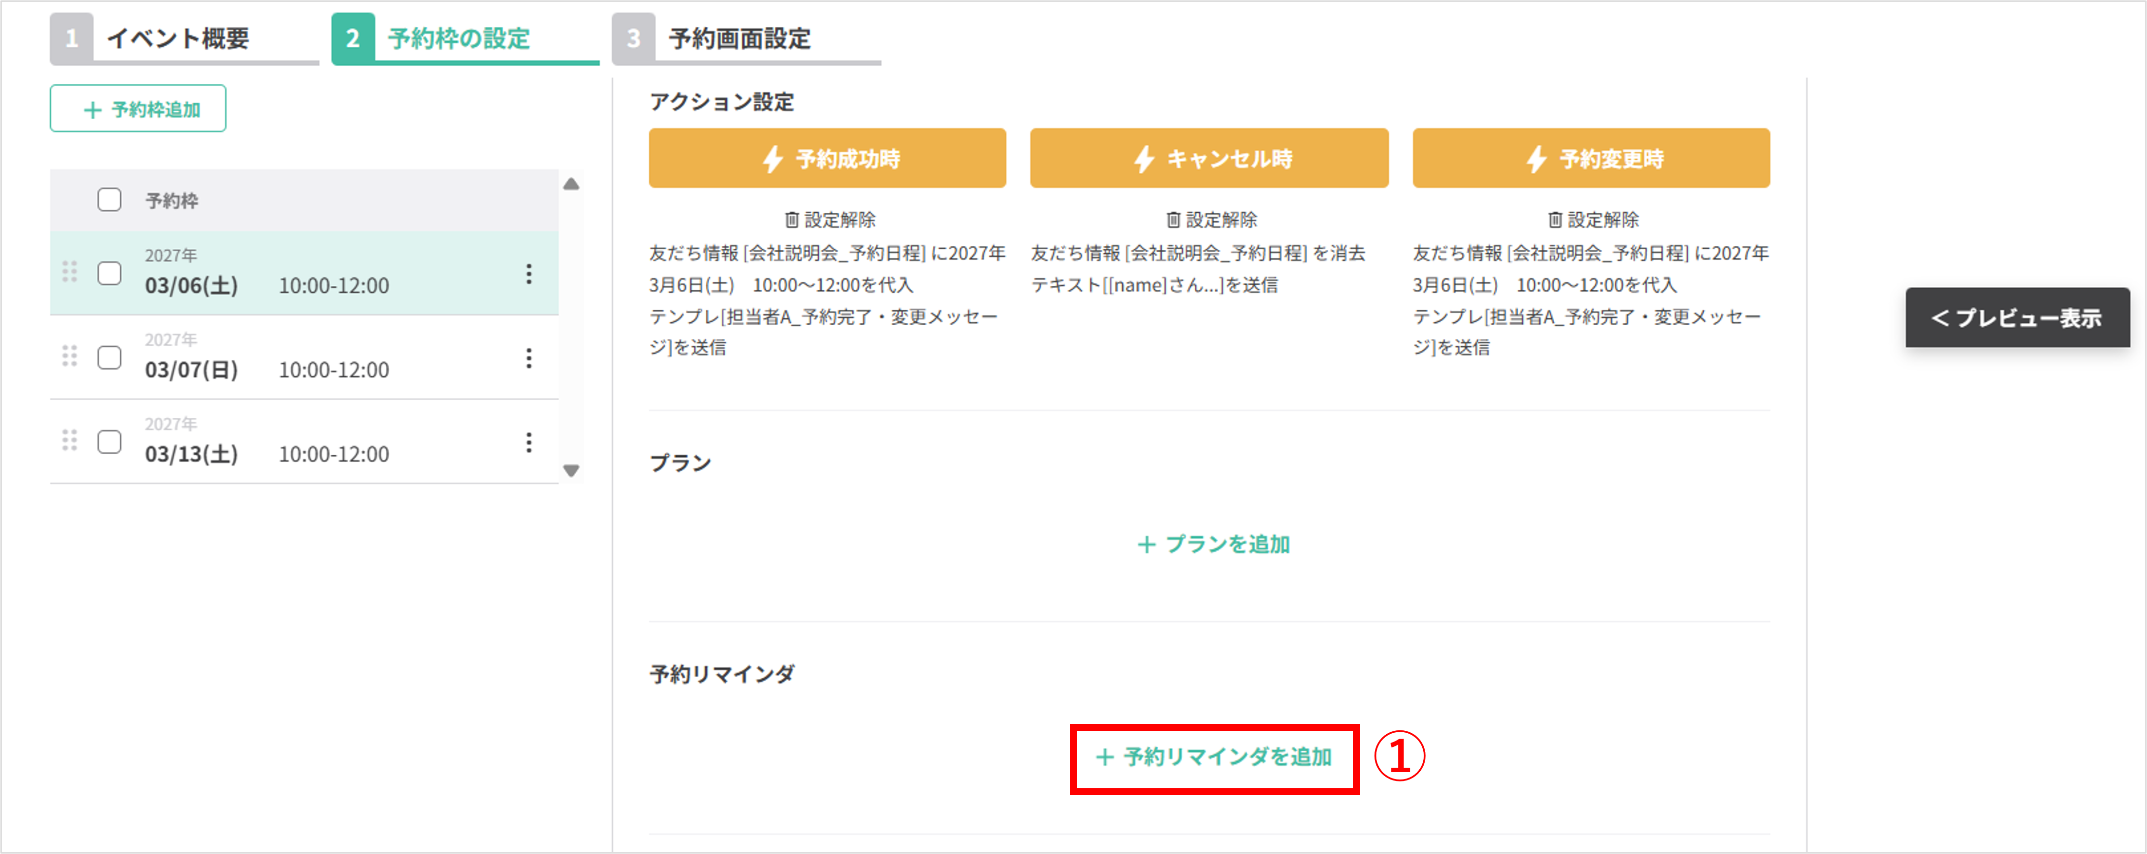Click trash icon 設定解除 under 予約変更時
This screenshot has height=854, width=2147.
[x=1555, y=220]
